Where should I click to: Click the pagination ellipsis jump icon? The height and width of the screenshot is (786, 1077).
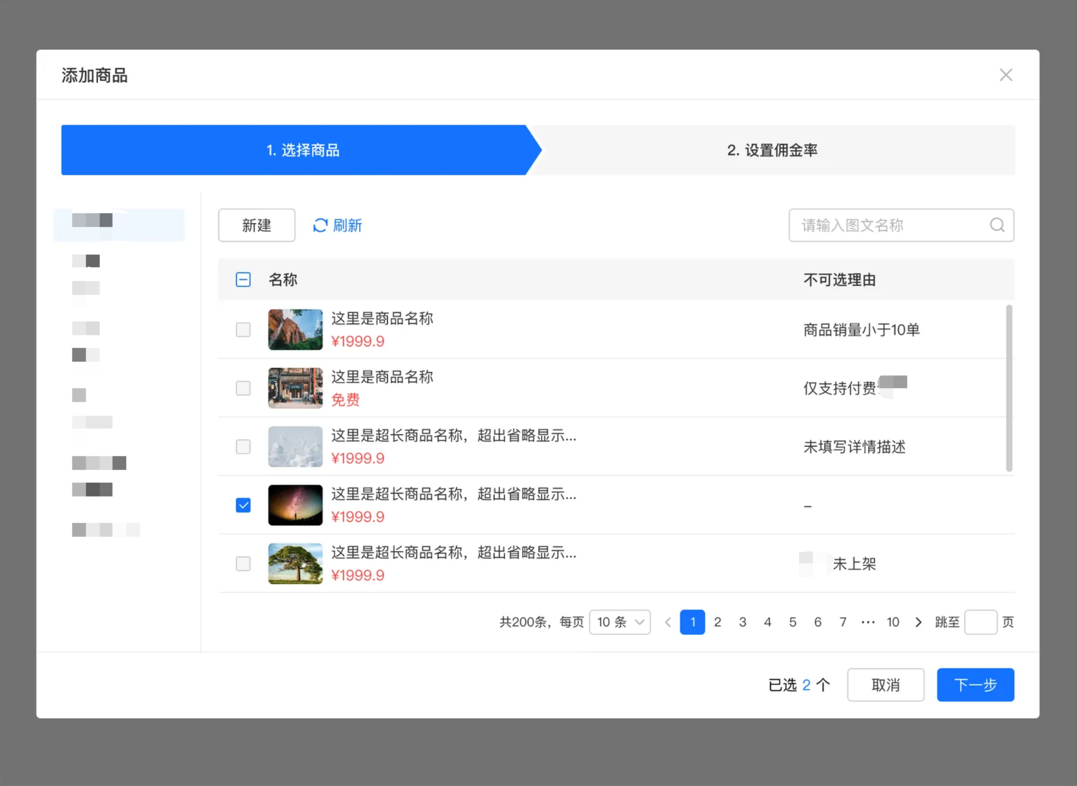click(x=868, y=622)
